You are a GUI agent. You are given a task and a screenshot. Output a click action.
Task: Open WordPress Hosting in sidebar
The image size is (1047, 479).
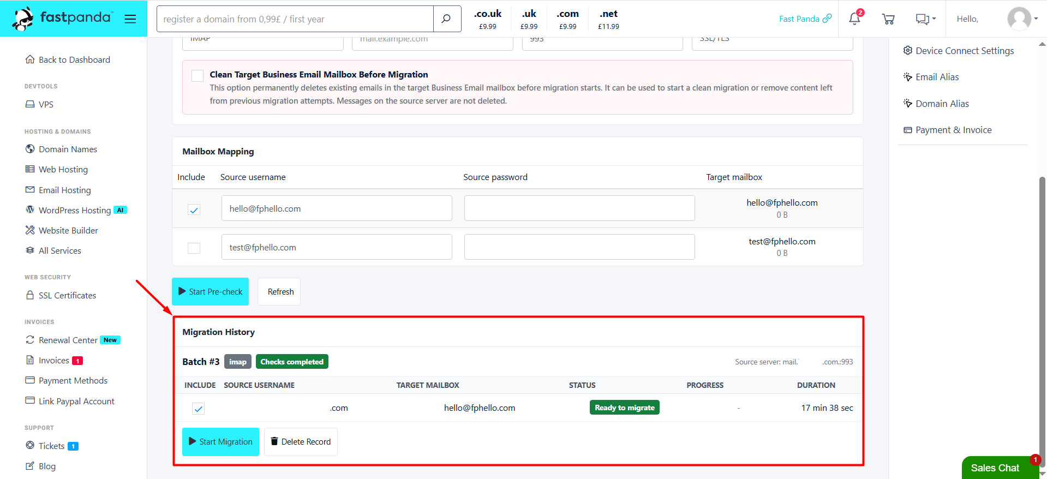tap(76, 210)
